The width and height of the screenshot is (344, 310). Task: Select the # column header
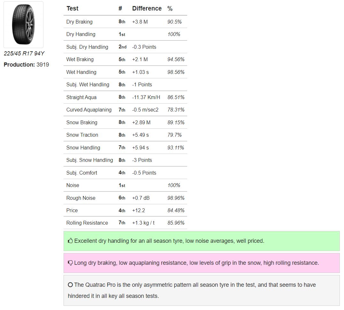coord(120,9)
